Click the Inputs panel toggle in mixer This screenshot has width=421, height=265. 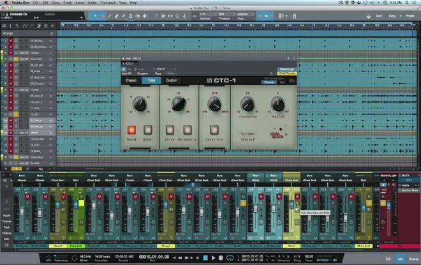point(7,216)
